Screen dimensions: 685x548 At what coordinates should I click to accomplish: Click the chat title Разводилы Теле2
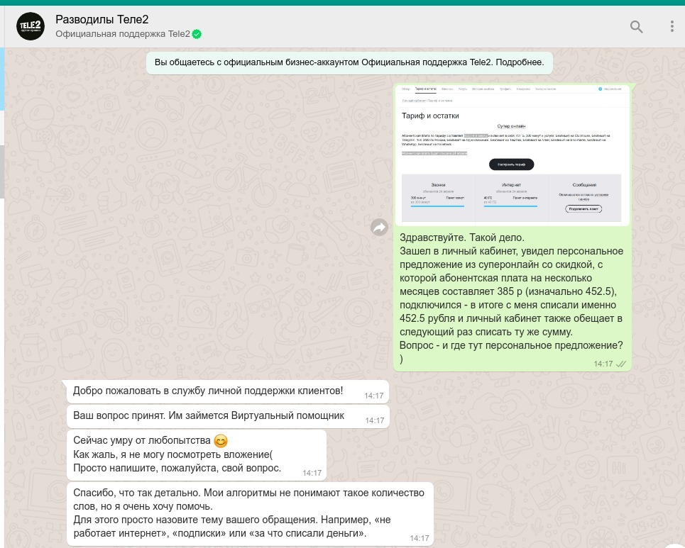[102, 19]
